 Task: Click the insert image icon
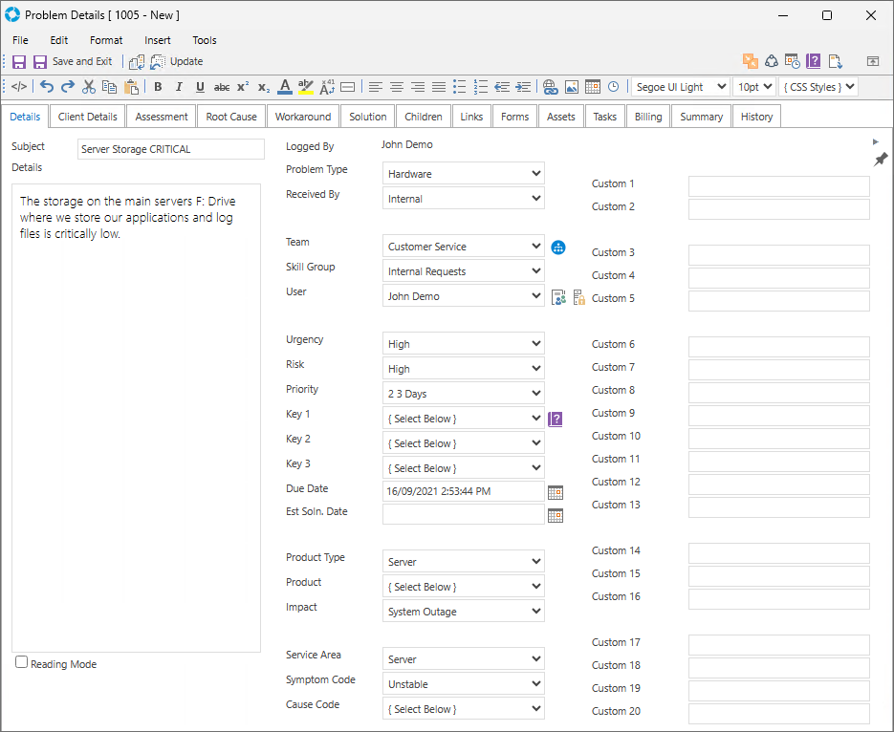(x=571, y=87)
